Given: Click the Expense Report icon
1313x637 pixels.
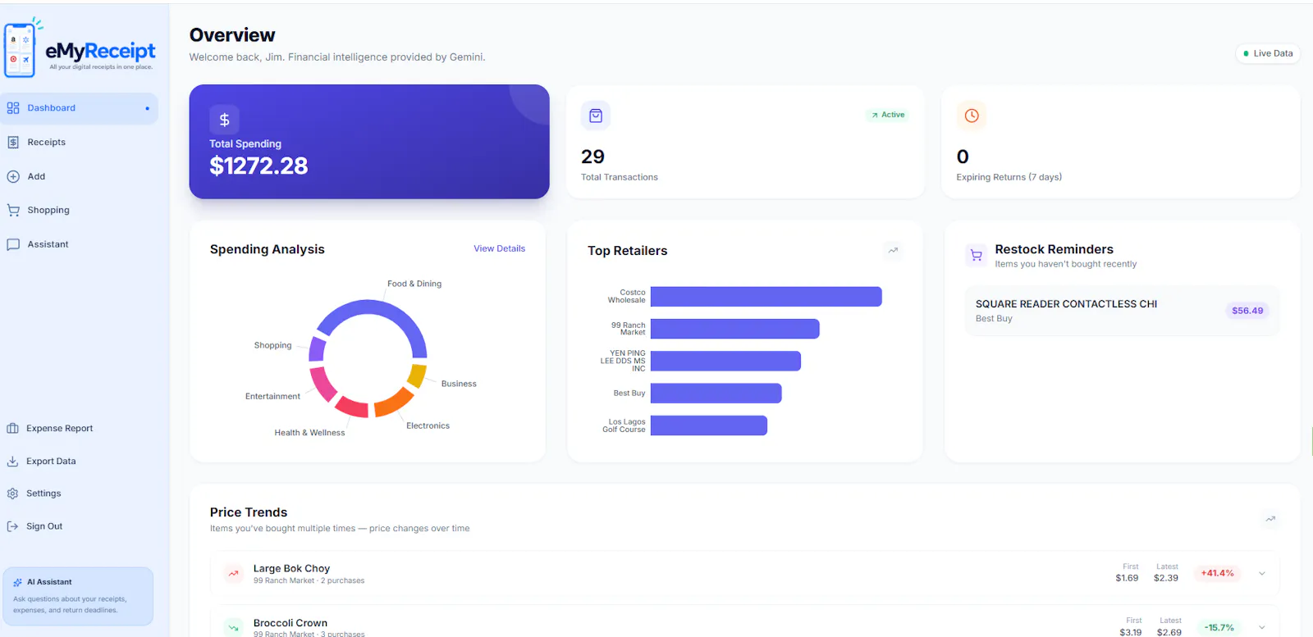Looking at the screenshot, I should tap(12, 429).
